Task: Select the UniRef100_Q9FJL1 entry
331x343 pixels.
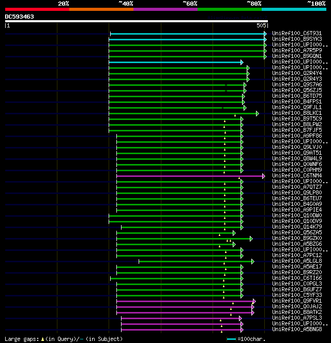Action: (297, 107)
